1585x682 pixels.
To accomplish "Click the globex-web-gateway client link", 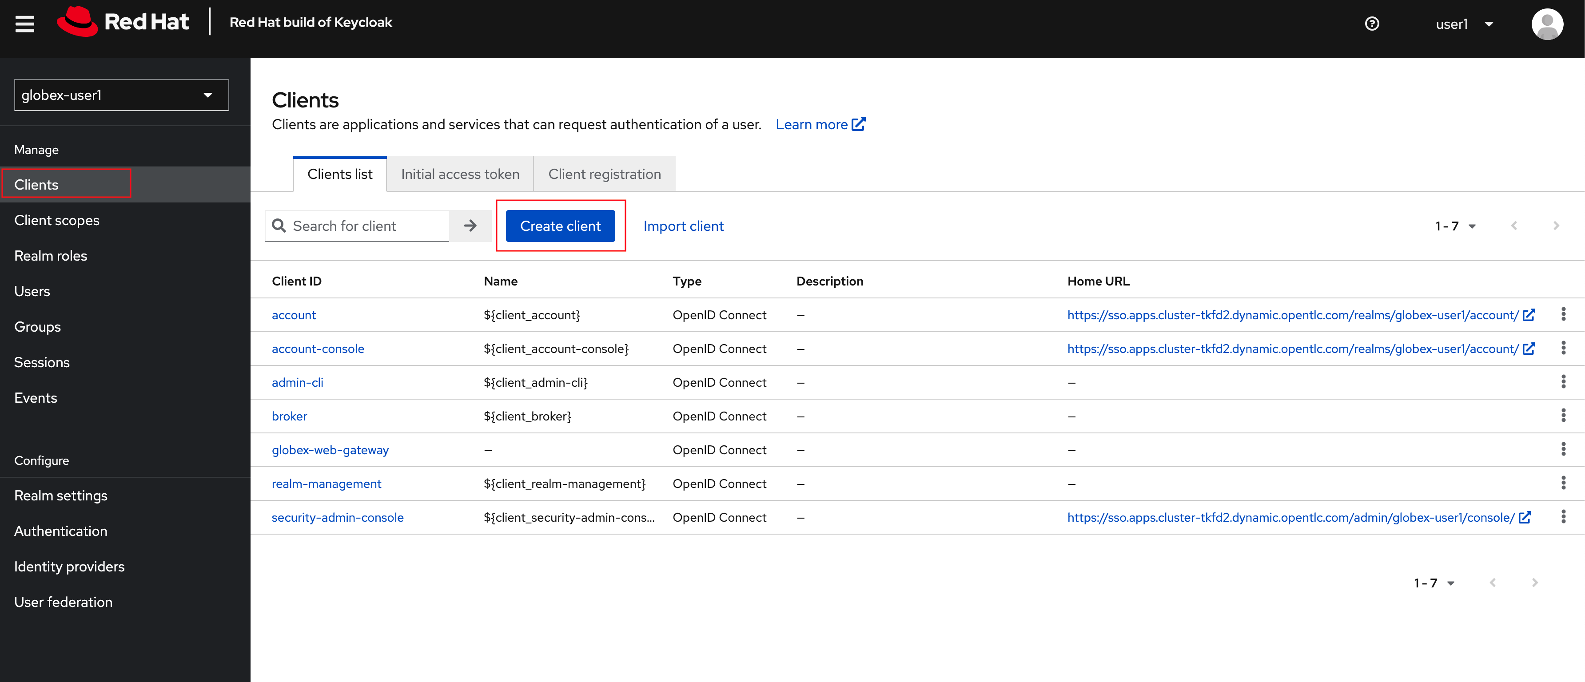I will click(330, 448).
